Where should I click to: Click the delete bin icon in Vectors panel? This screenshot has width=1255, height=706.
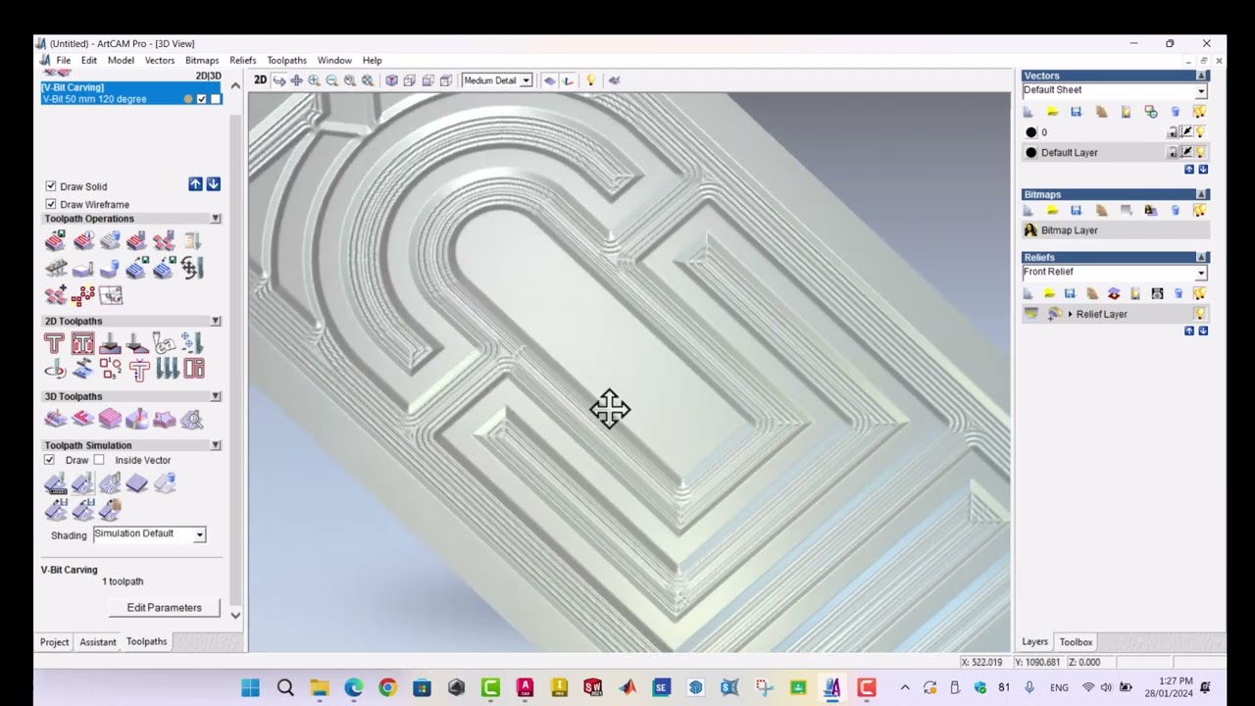pyautogui.click(x=1175, y=112)
